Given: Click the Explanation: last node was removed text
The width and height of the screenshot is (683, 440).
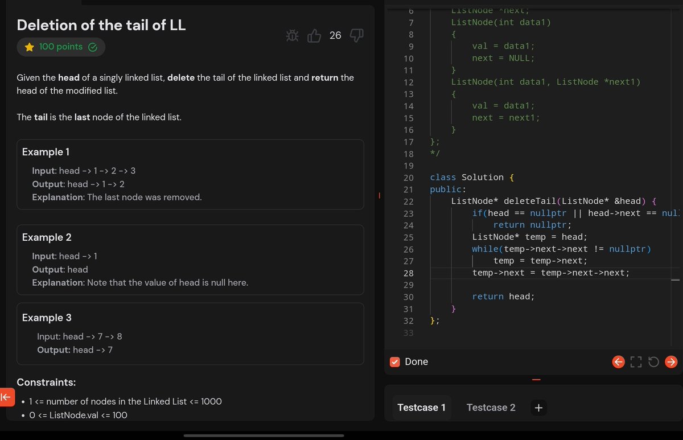Looking at the screenshot, I should tap(117, 198).
